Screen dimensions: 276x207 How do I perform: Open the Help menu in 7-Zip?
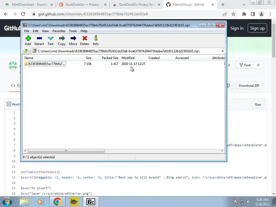coord(84,31)
